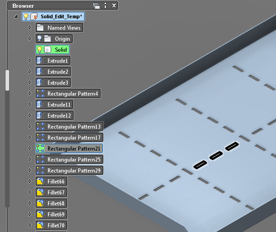
Task: Click the Solid body cylinder icon
Action: (48, 50)
